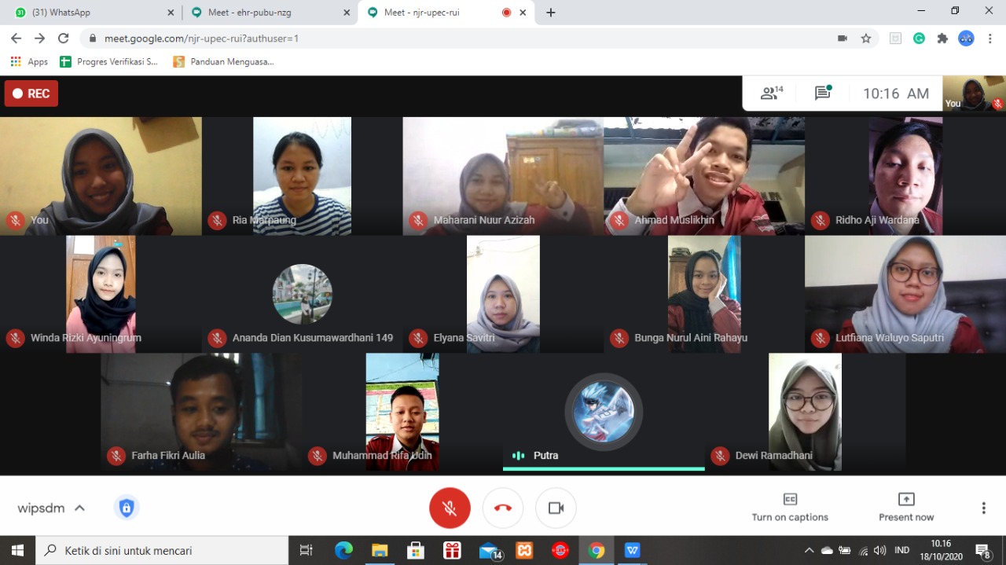Open the Chrome menu three dots
1006x565 pixels.
[989, 38]
